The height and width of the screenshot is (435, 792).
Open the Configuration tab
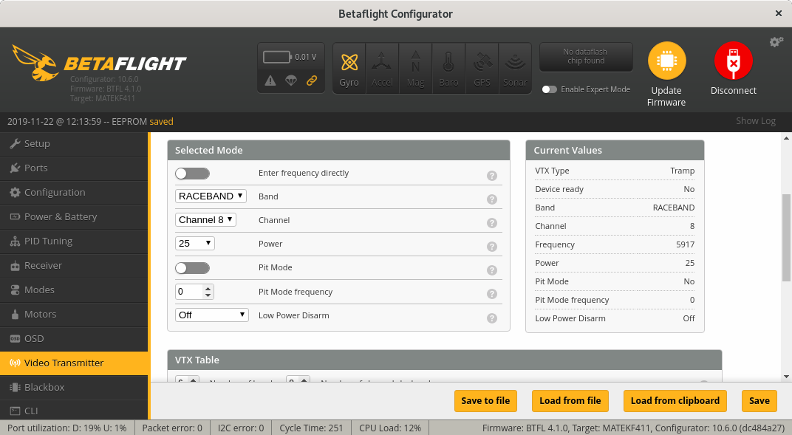click(x=74, y=192)
